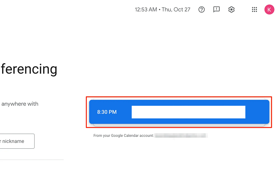Open the K account avatar
This screenshot has height=174, width=280.
pyautogui.click(x=269, y=9)
